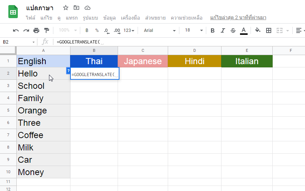Expand the merge cells dropdown arrow
The height and width of the screenshot is (191, 305).
pos(288,31)
